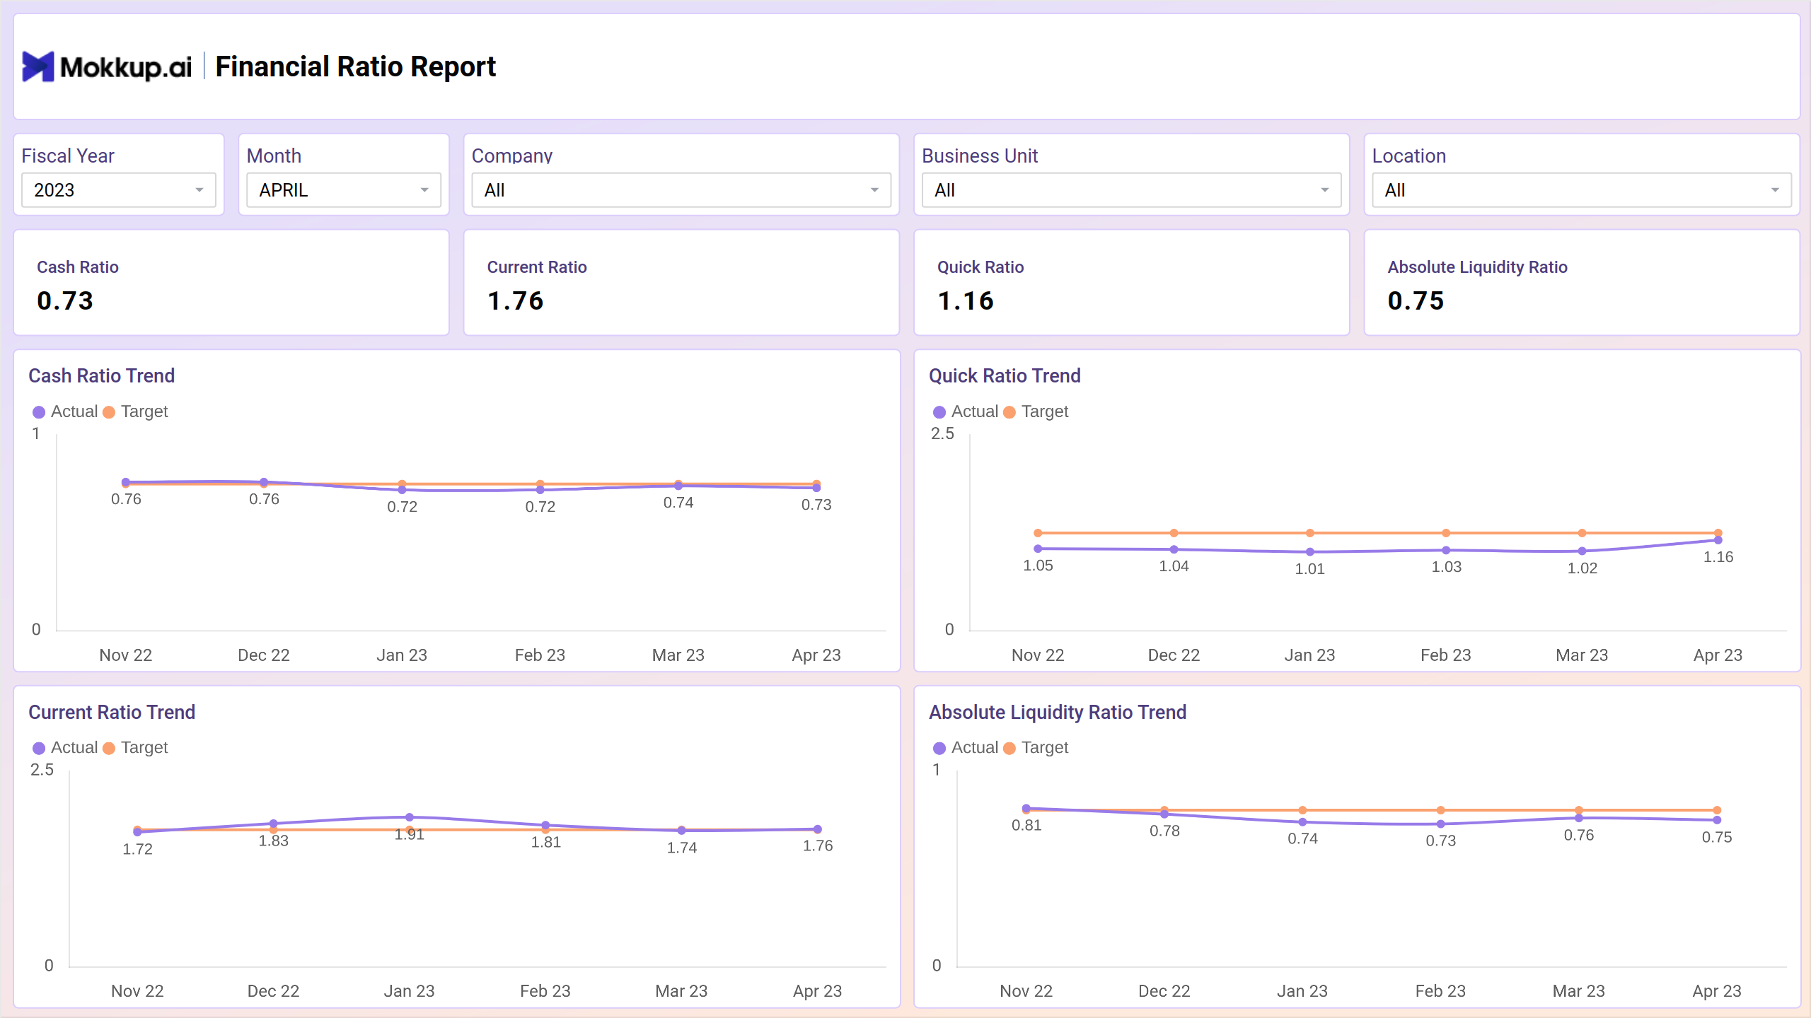Click the 0.75 Apr 23 liquidity ratio point
Image resolution: width=1811 pixels, height=1018 pixels.
click(1717, 820)
